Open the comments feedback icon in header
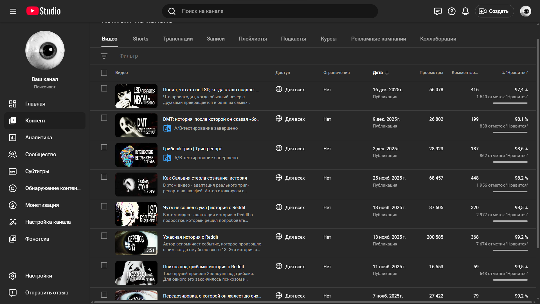Image resolution: width=540 pixels, height=304 pixels. [x=438, y=11]
